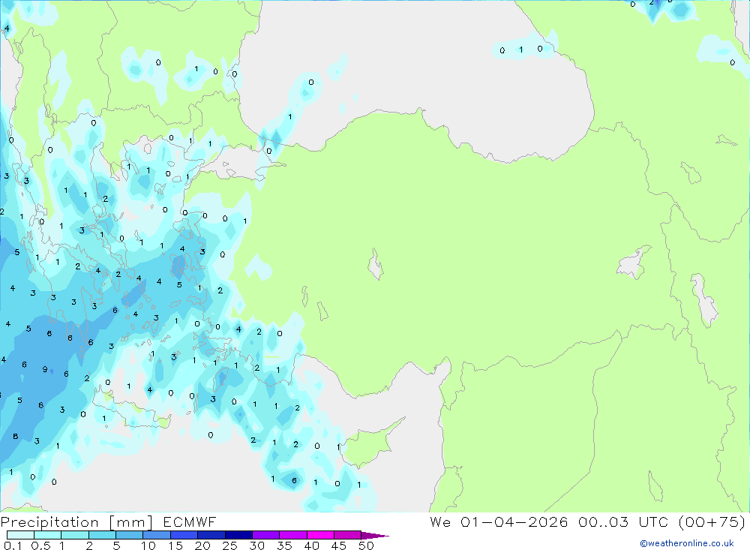The width and height of the screenshot is (750, 550).
Task: Click the 0.1–0.5 mm legend color
Action: [x=20, y=535]
